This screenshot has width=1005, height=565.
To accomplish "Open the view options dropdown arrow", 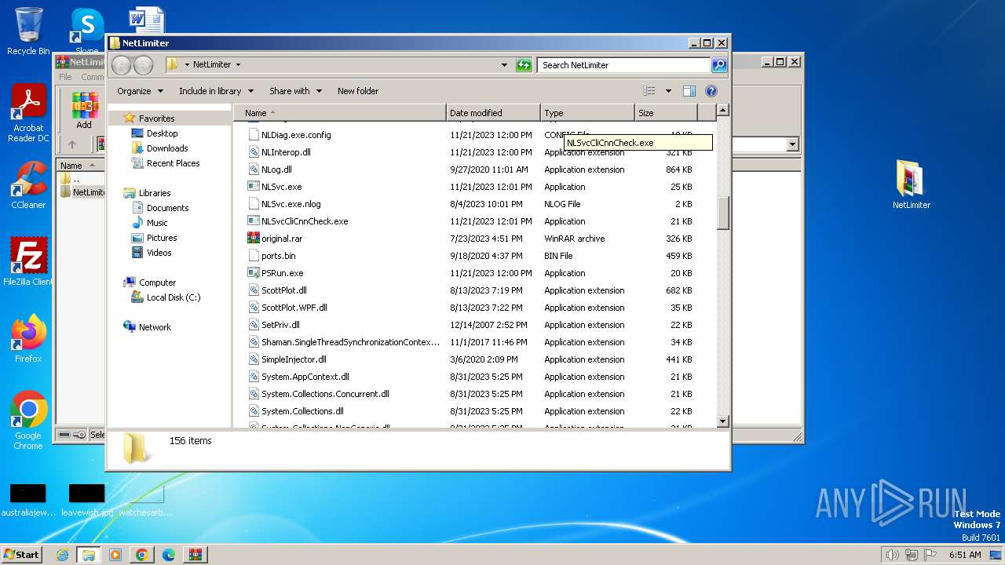I will [668, 91].
